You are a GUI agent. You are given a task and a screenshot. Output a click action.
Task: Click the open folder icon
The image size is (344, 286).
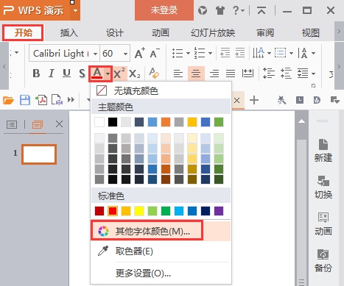8,100
